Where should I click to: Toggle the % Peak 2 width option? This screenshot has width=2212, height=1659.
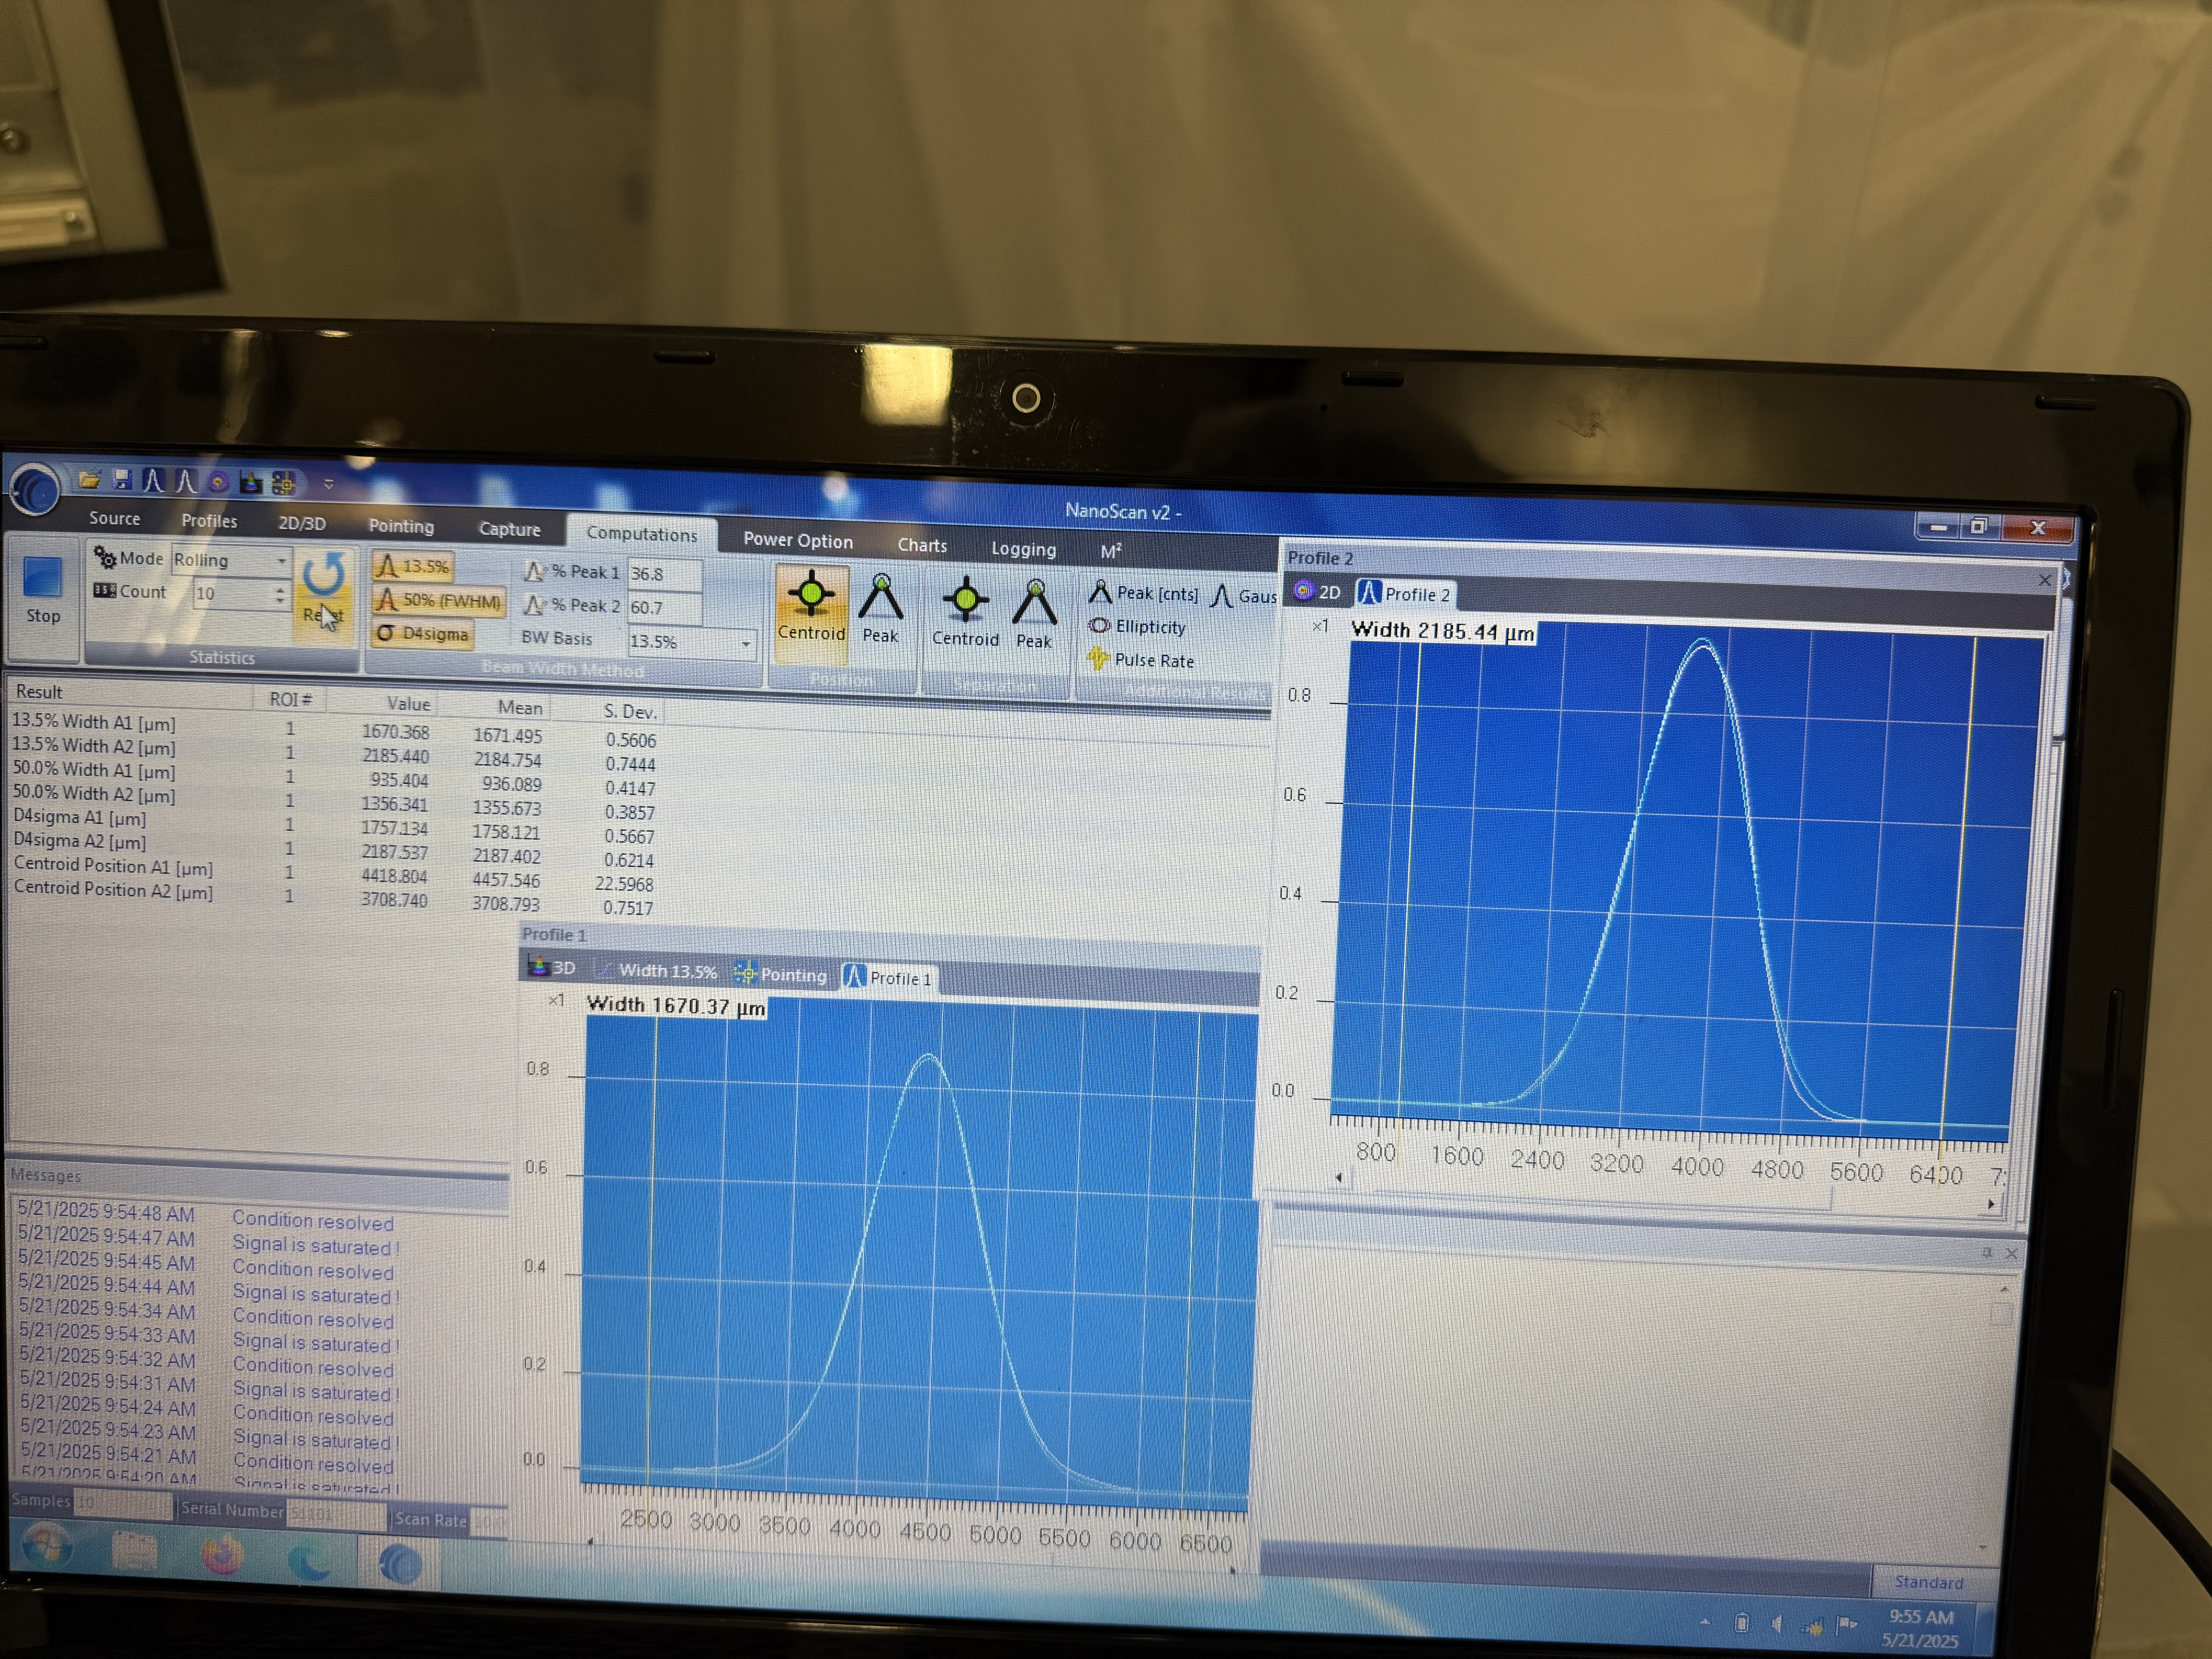pos(572,606)
